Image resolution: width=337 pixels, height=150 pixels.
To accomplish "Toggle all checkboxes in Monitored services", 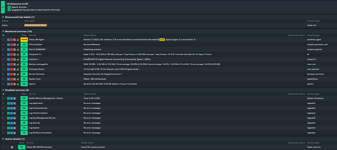I will coord(3,35).
